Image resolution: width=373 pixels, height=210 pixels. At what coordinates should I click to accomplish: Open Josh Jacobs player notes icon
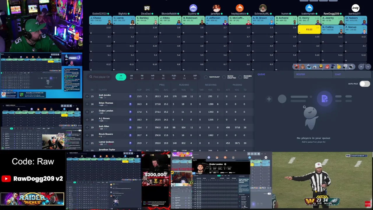pos(131,96)
